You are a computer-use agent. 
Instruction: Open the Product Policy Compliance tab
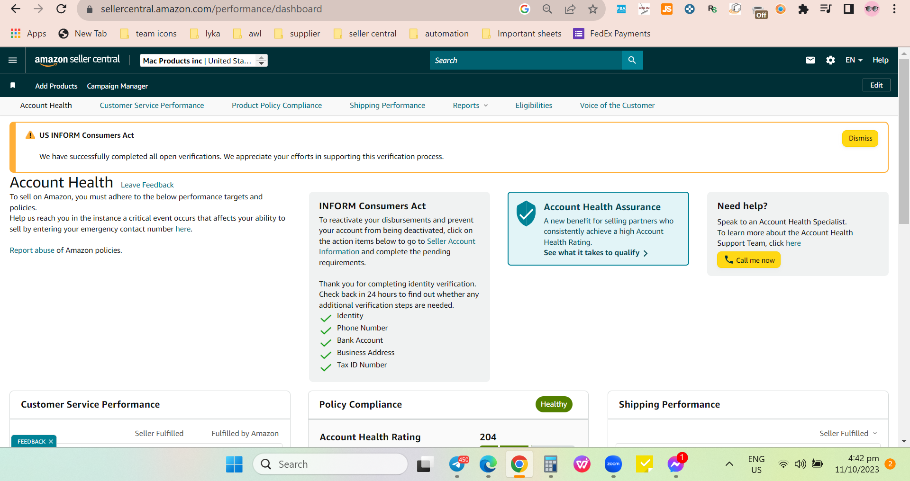click(277, 106)
